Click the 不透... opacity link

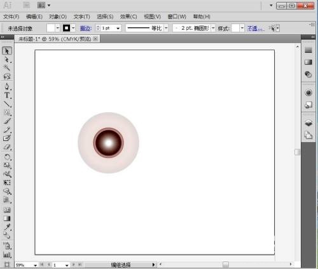tap(256, 28)
